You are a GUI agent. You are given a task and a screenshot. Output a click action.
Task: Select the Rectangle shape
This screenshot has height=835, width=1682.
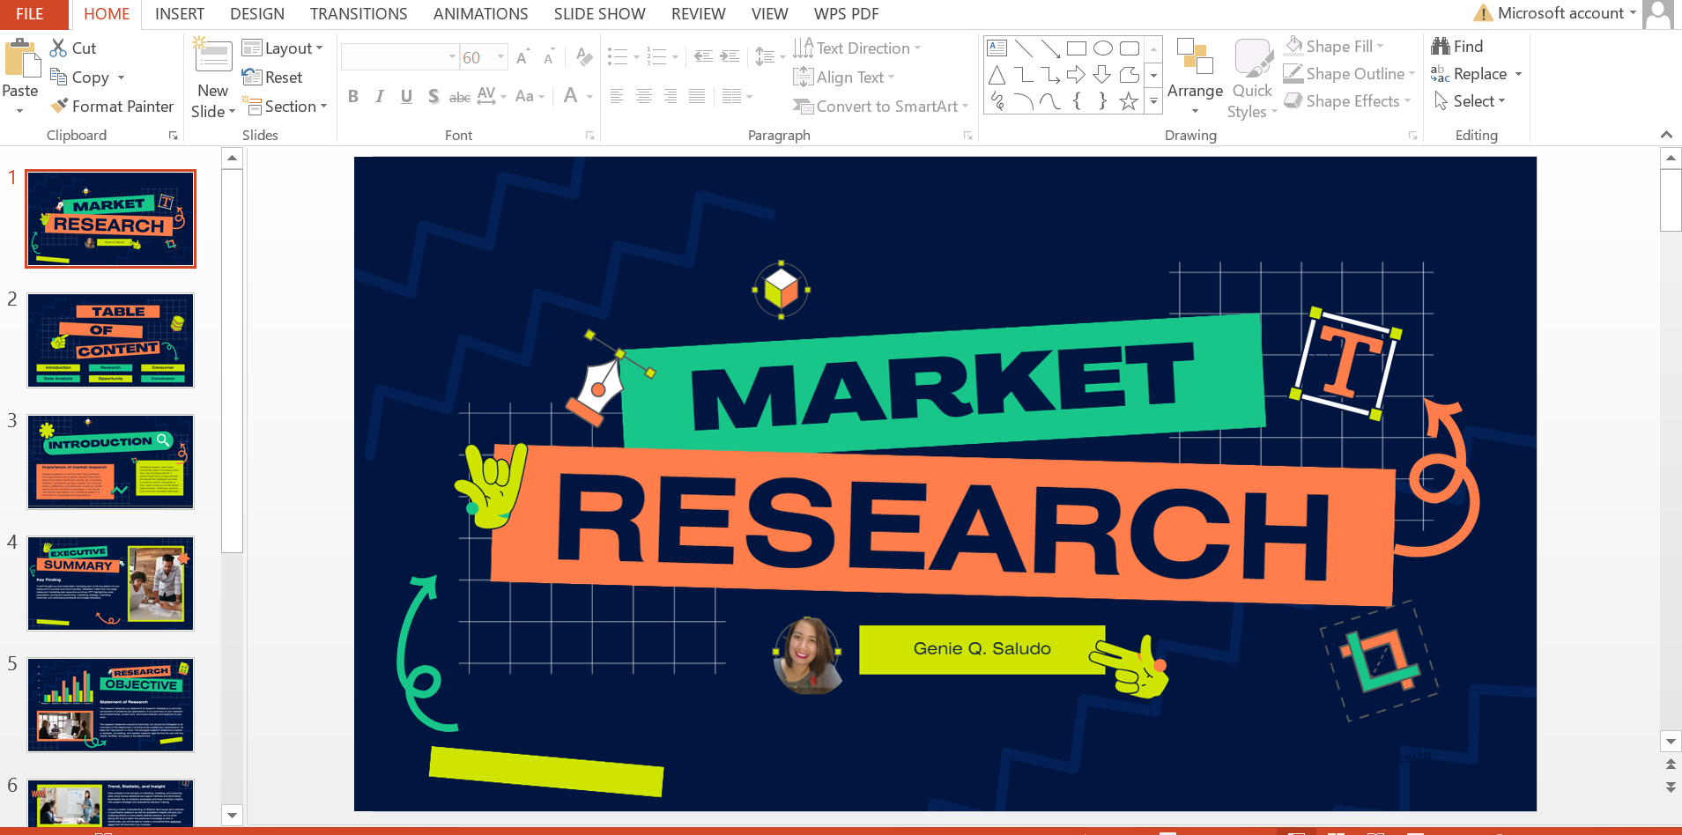point(1076,48)
